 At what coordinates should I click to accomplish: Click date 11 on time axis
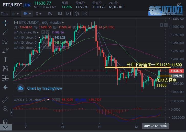pyautogui.click(x=99, y=127)
